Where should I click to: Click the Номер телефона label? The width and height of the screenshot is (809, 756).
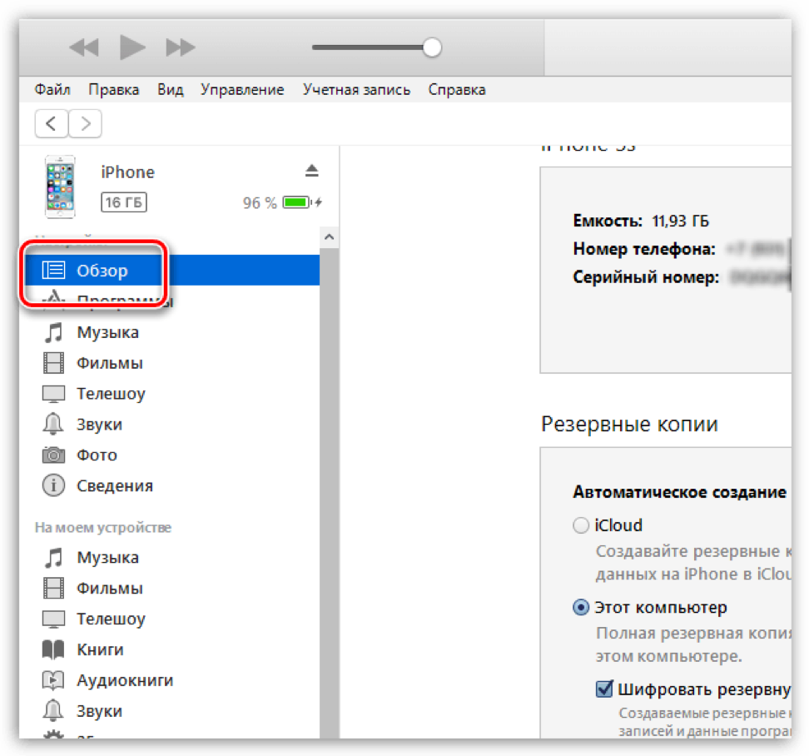point(644,249)
